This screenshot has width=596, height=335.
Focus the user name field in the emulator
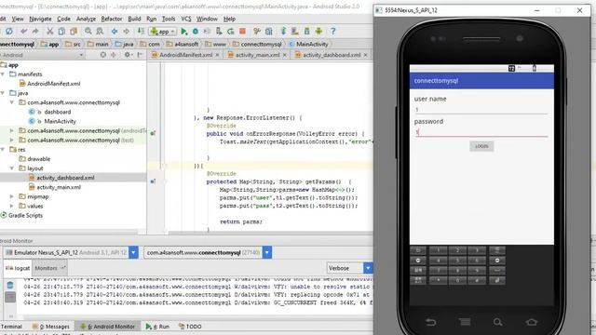pos(481,110)
